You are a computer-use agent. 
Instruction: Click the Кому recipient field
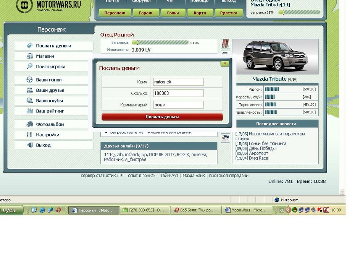(178, 81)
